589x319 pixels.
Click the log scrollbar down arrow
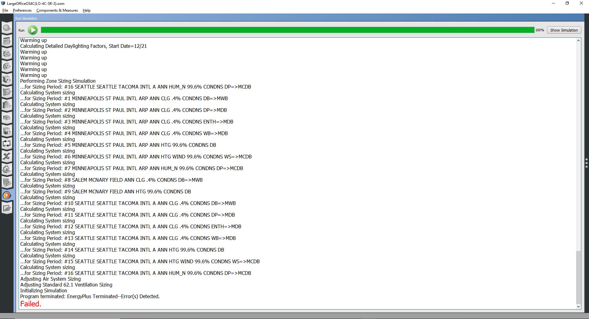pyautogui.click(x=578, y=306)
